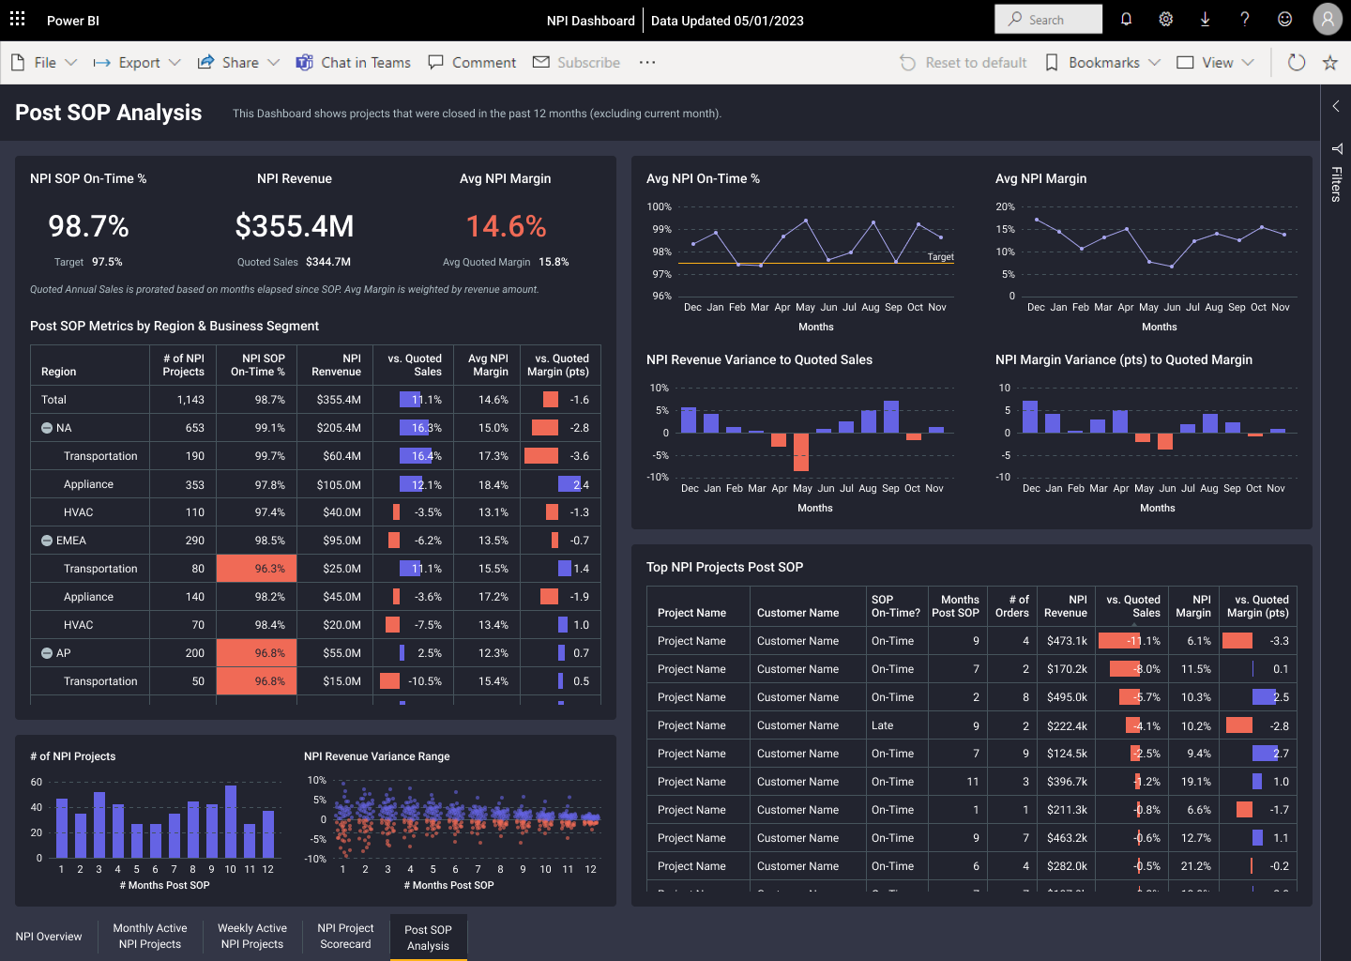
Task: Click 98.7% SOP On-Time value
Action: point(89,226)
